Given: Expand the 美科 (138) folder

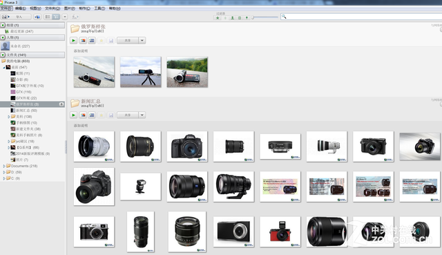Looking at the screenshot, I should (x=9, y=117).
